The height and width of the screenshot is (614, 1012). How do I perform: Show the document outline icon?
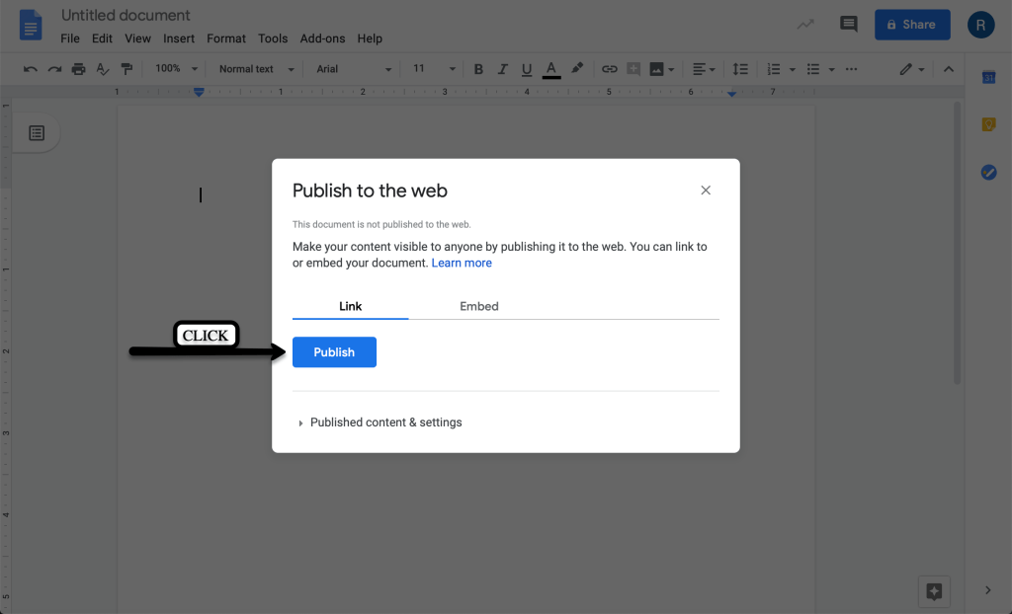pos(37,133)
